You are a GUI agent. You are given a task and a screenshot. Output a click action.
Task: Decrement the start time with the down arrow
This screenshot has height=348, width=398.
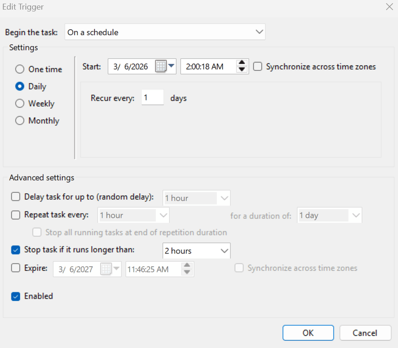point(242,69)
